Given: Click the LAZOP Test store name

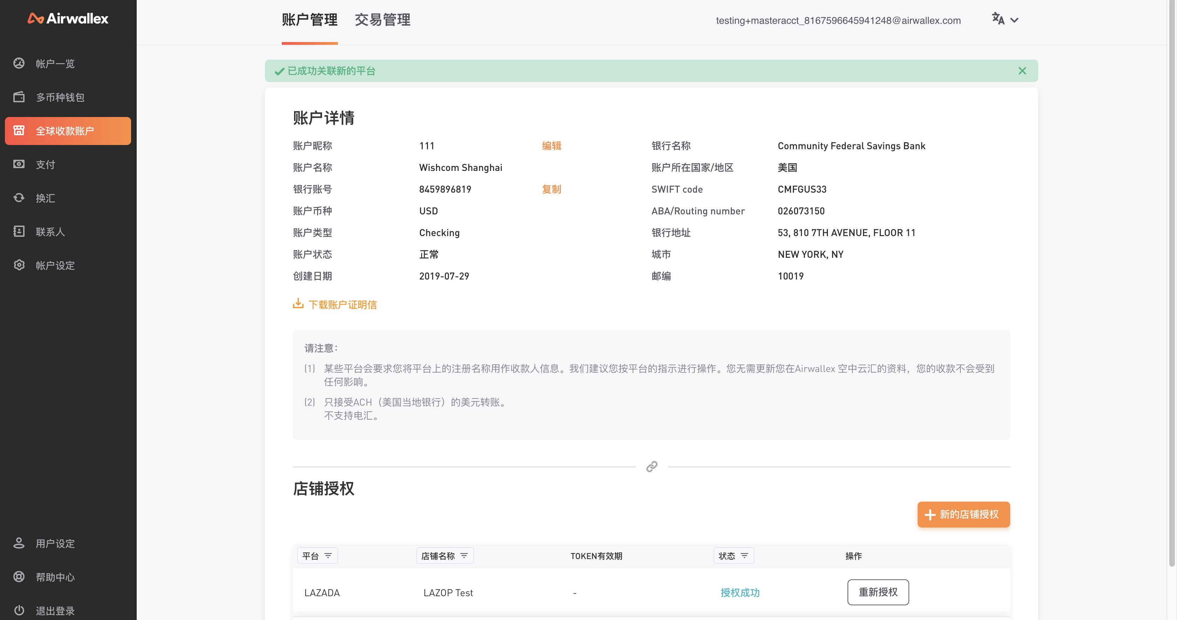Looking at the screenshot, I should point(448,593).
